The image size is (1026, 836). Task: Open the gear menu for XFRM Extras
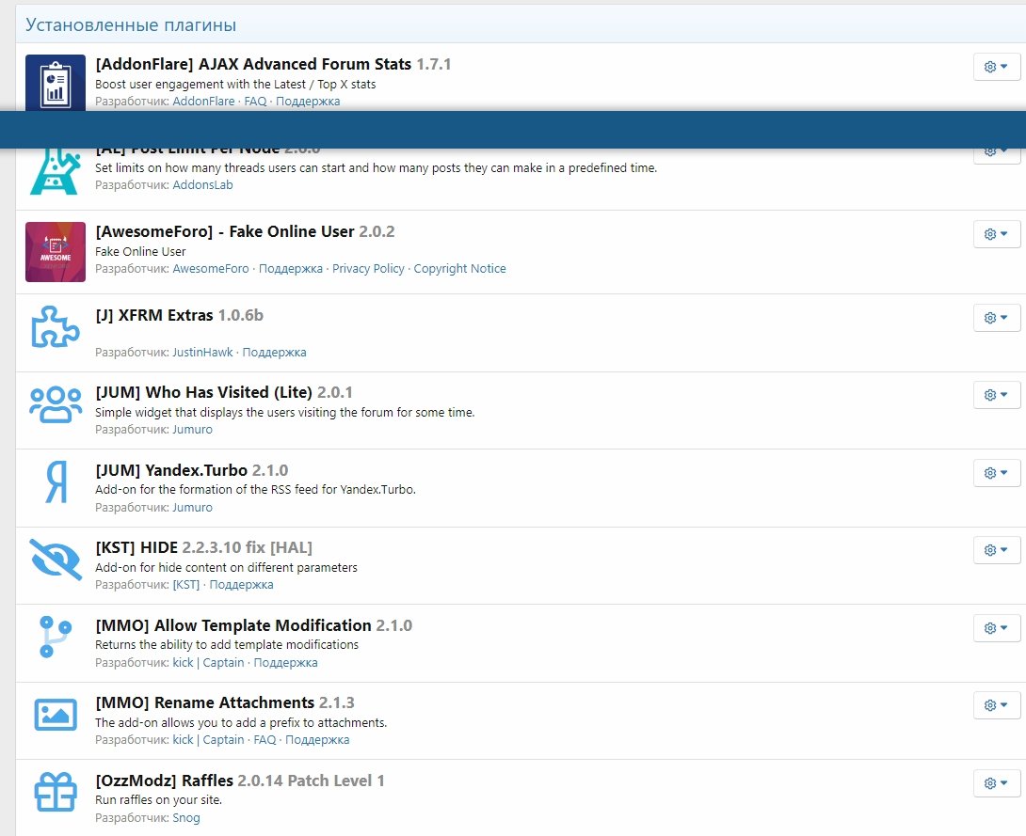pos(997,318)
